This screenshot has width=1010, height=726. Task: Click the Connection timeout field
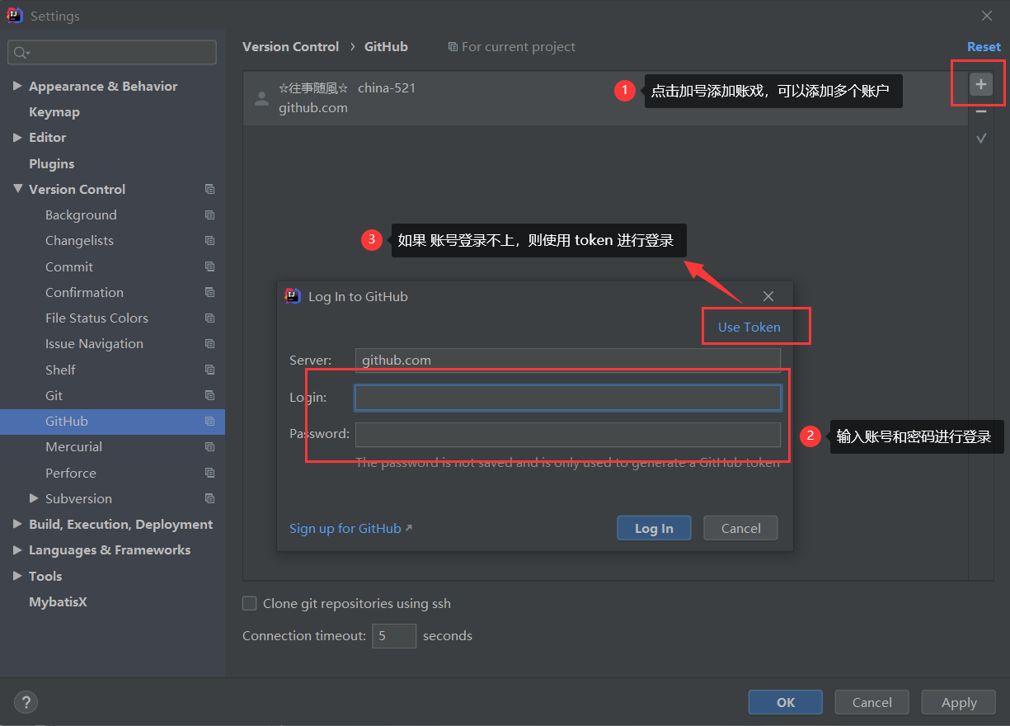394,635
